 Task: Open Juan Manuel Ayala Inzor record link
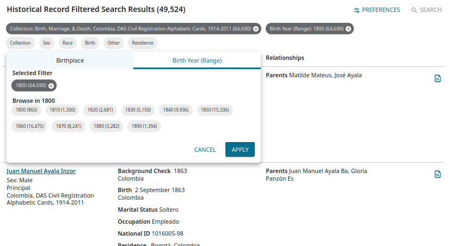click(x=41, y=171)
